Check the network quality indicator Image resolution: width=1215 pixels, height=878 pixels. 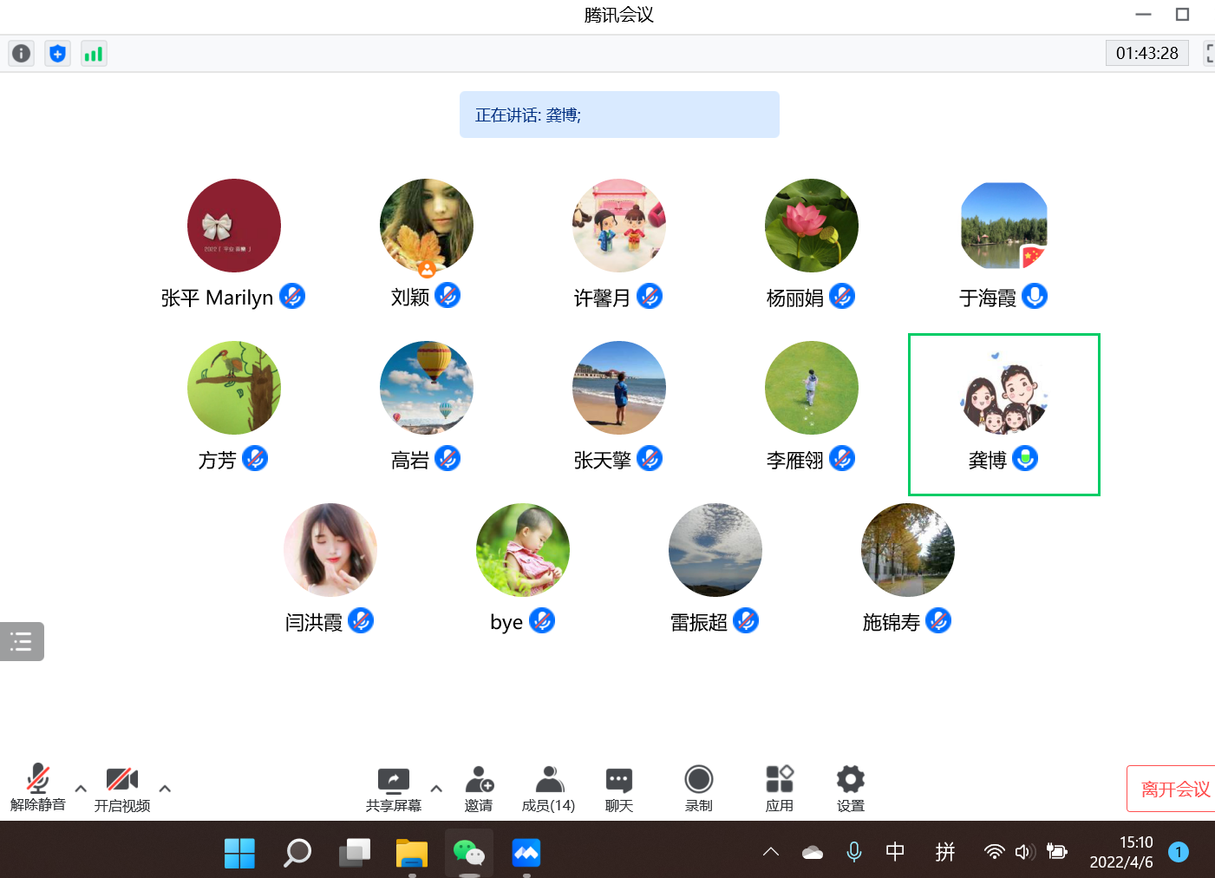(93, 53)
